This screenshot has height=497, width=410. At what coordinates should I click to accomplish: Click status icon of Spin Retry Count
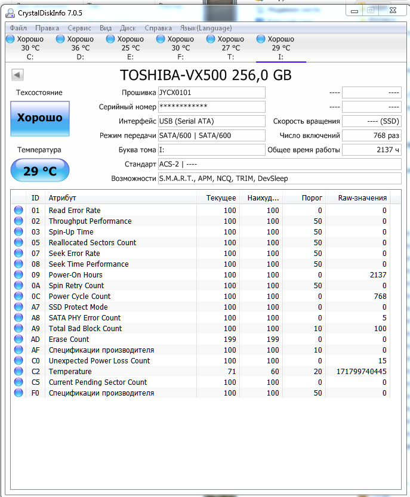coord(19,286)
